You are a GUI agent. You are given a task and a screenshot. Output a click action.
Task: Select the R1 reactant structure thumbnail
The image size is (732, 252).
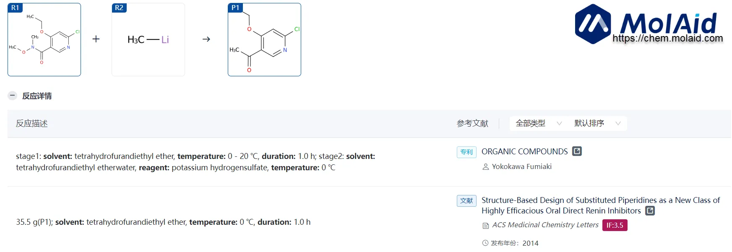[x=44, y=39]
